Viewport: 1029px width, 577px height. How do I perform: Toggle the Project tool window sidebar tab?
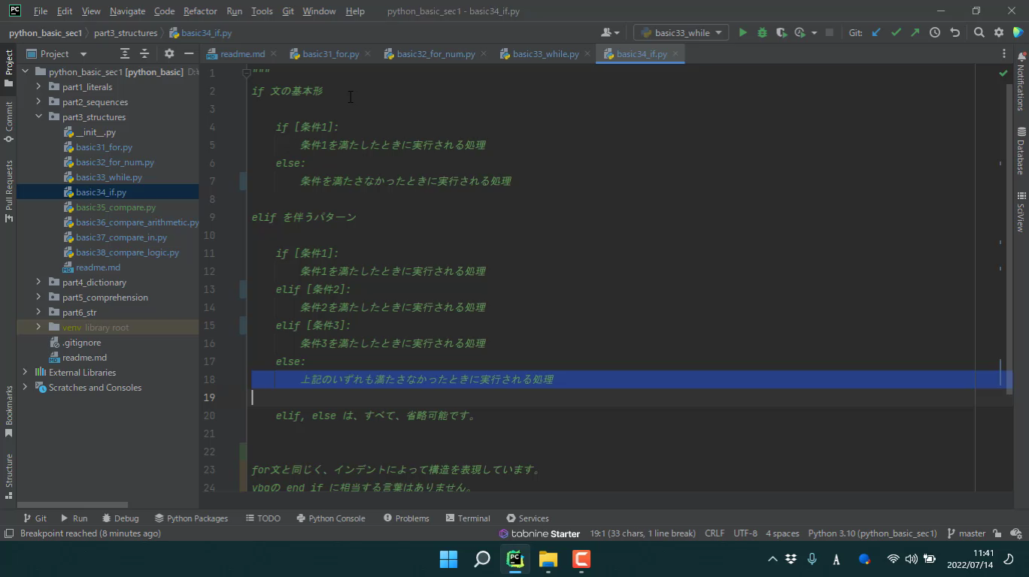pos(8,68)
